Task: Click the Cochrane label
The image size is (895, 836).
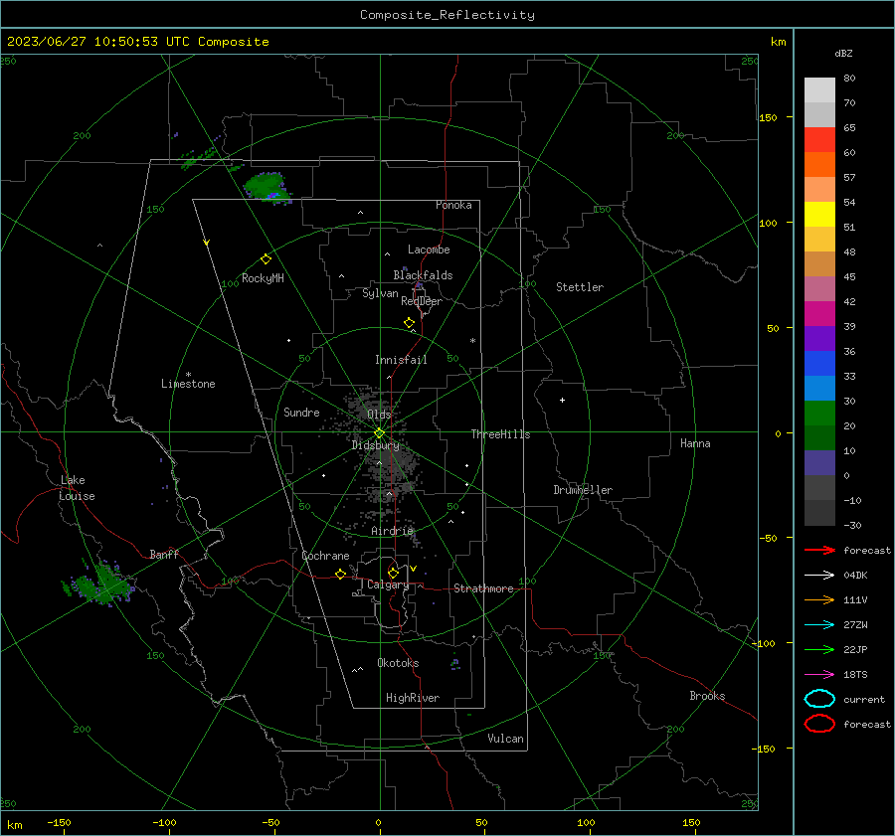Action: pyautogui.click(x=325, y=556)
